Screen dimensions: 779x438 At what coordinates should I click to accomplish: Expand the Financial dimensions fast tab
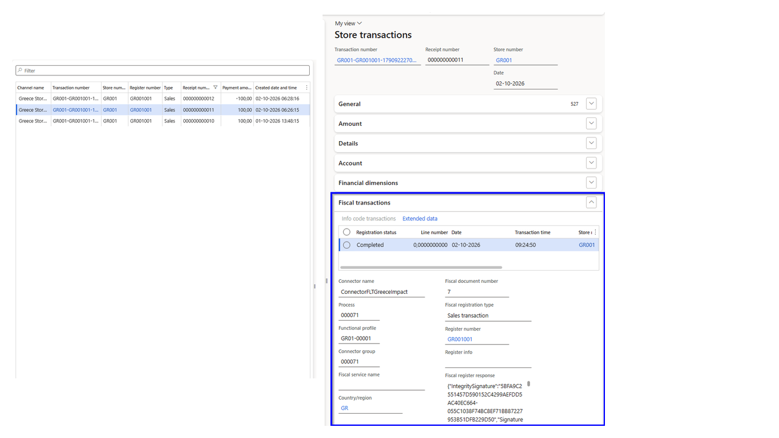(592, 182)
